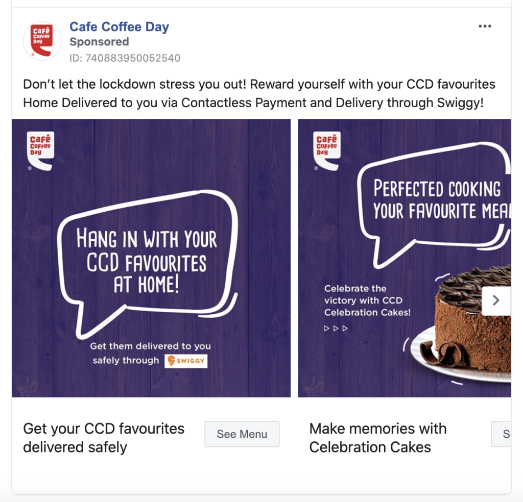Click the lockdown stress ad description text
This screenshot has height=502, width=523.
pos(259,93)
